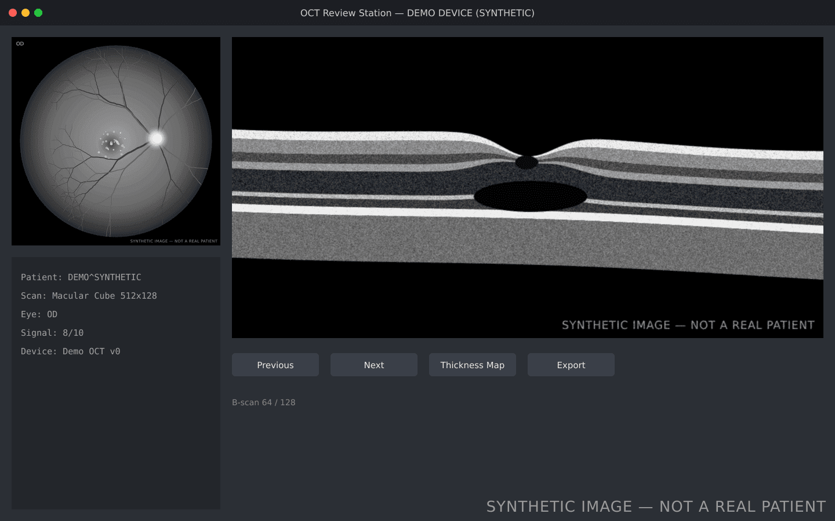
Task: Select the fundus image thumbnail
Action: (x=116, y=141)
